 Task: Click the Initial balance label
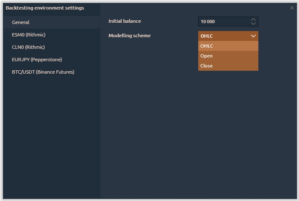point(124,21)
